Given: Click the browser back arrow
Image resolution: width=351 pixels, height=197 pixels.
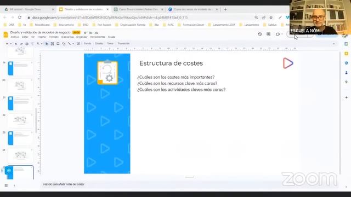Looking at the screenshot, I should (x=5, y=18).
